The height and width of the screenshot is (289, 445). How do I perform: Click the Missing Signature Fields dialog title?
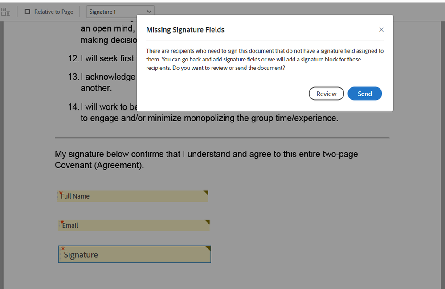tap(185, 30)
